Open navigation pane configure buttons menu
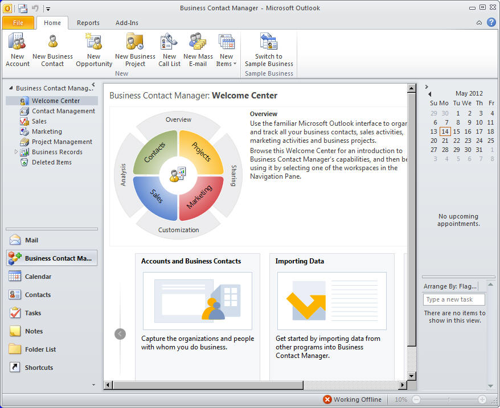 93,385
